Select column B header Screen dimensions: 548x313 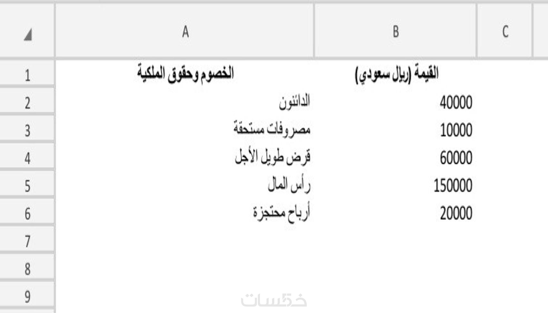(x=396, y=32)
